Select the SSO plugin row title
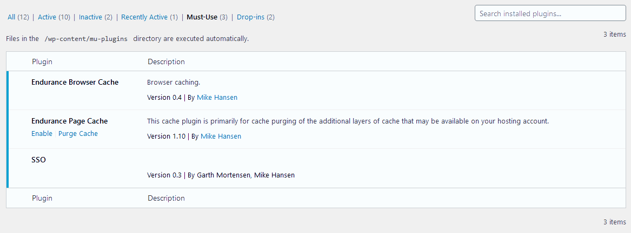The image size is (631, 233). pos(38,160)
